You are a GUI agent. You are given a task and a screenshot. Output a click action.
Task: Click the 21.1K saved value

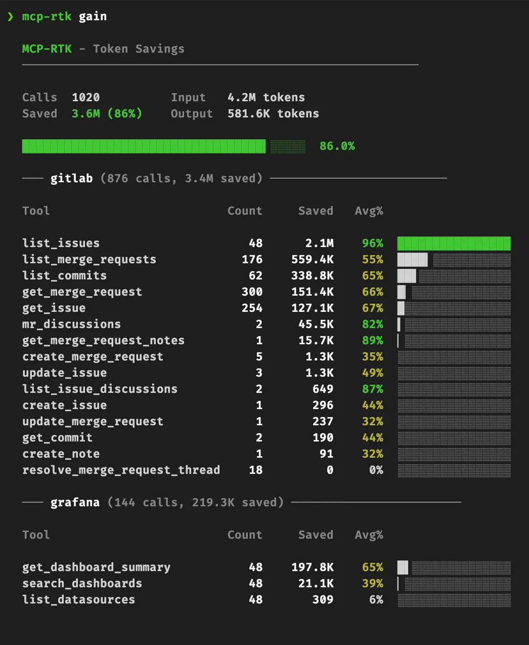[316, 583]
